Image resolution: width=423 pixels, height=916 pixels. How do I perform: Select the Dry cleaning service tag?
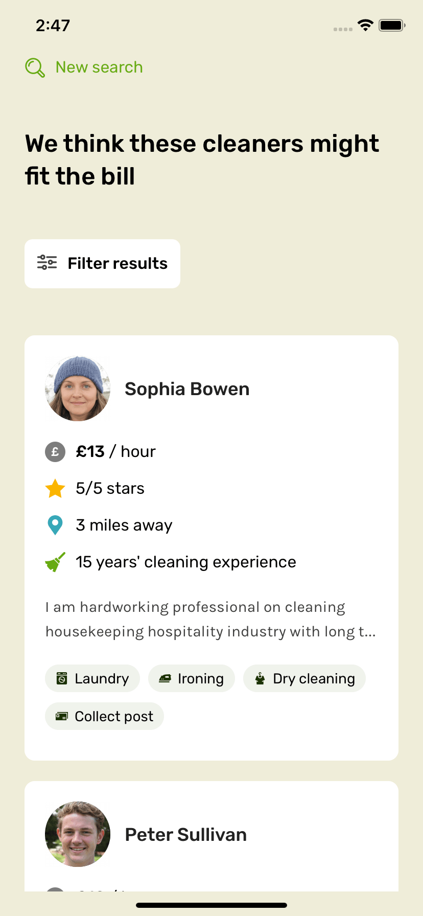pyautogui.click(x=304, y=679)
